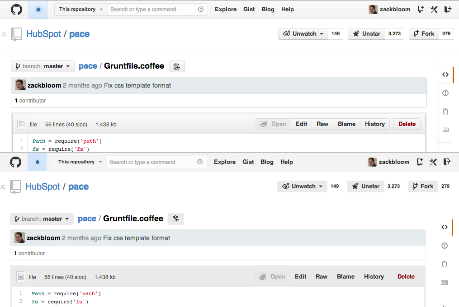The image size is (459, 307).
Task: Click create-new repository icon in lower screenshot
Action: (420, 162)
